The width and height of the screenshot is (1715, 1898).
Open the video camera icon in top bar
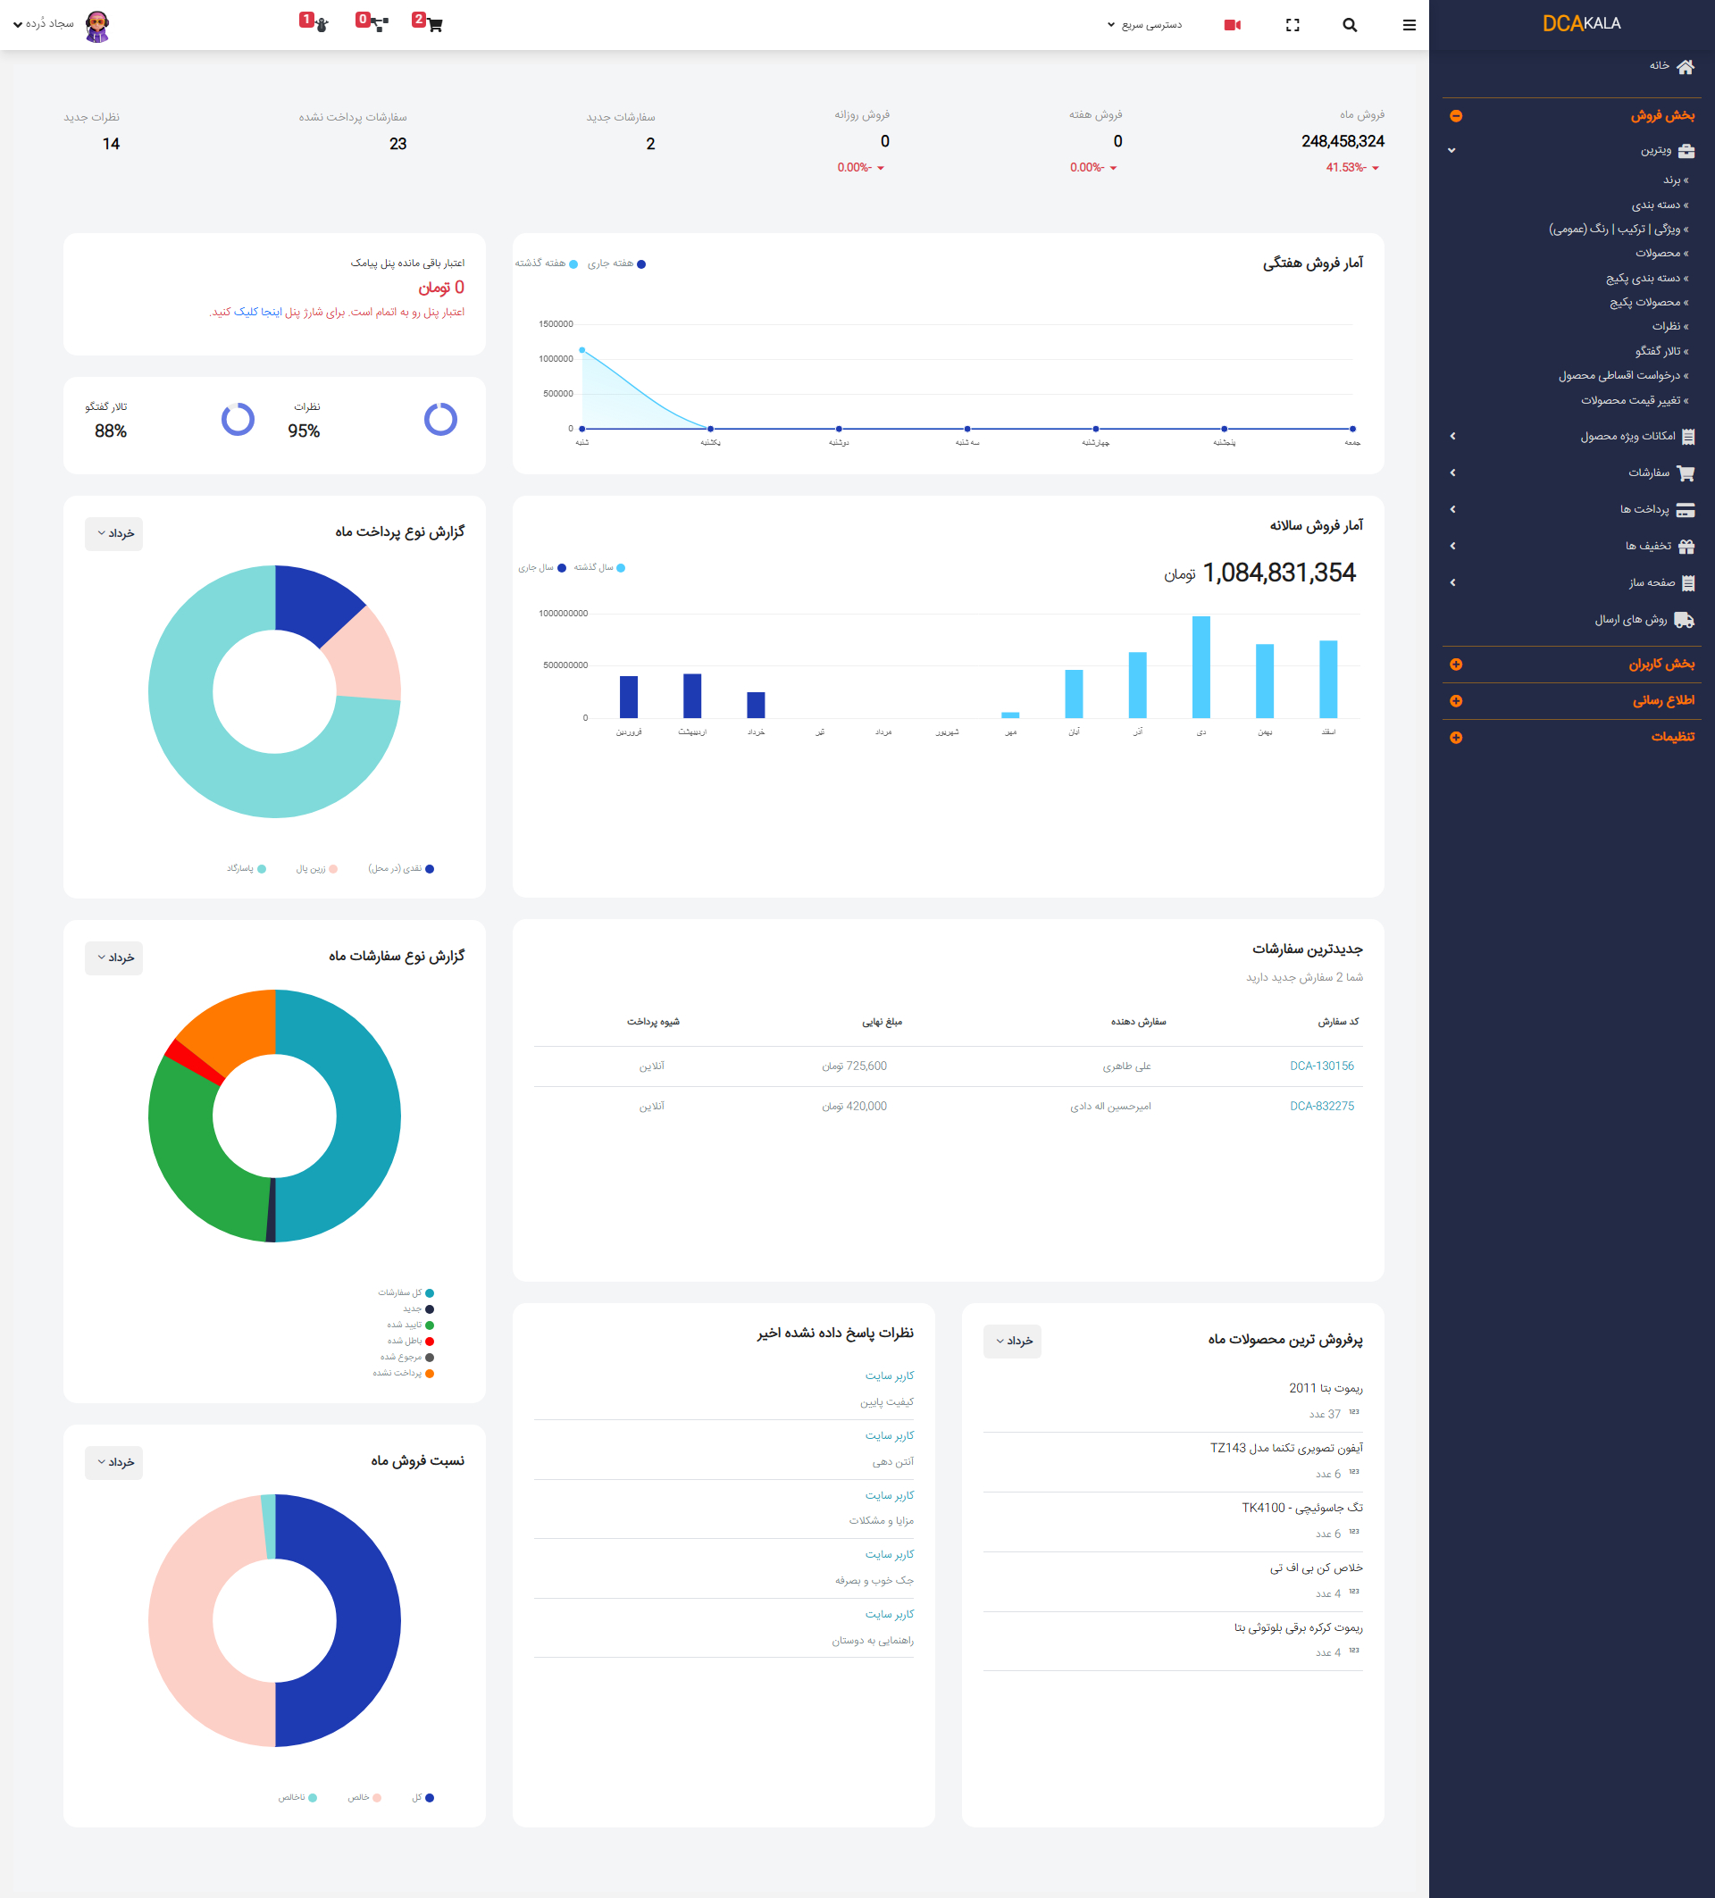tap(1233, 24)
